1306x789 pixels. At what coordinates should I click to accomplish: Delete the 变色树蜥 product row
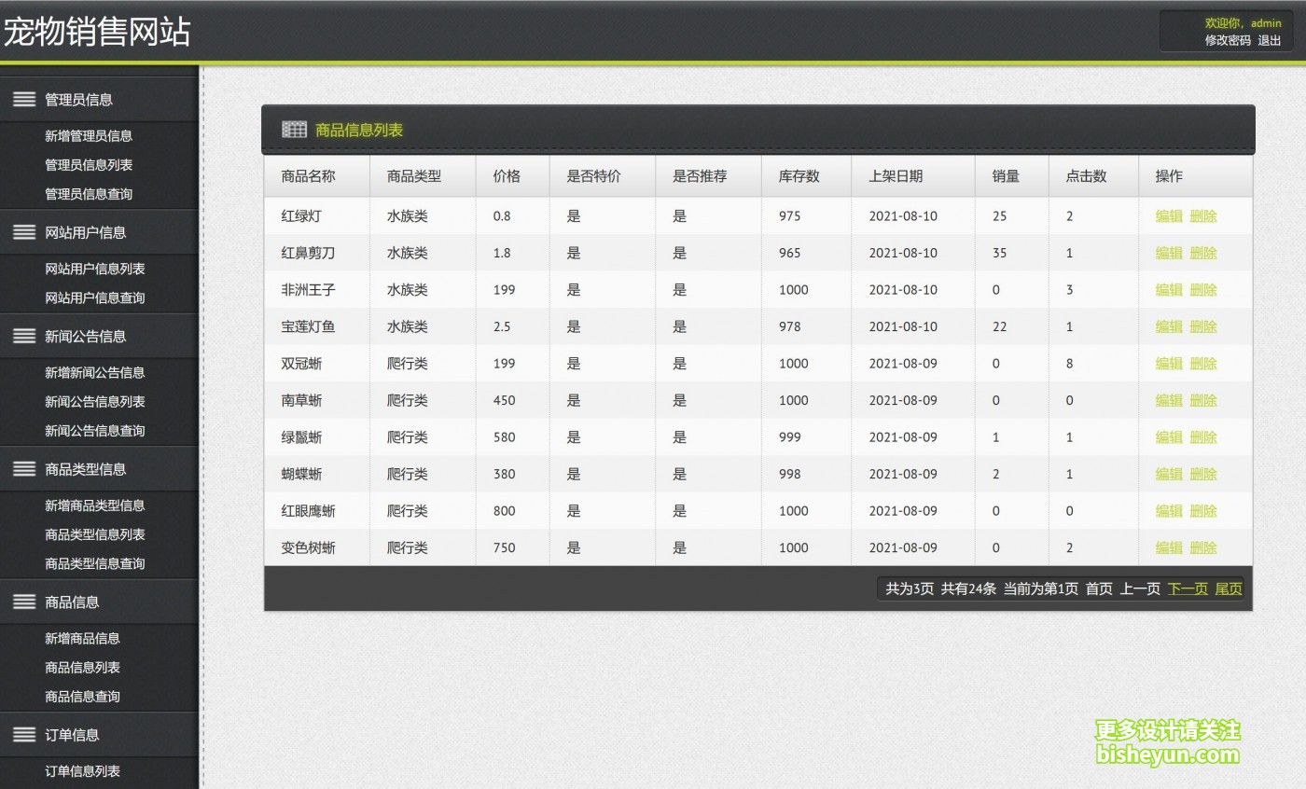pyautogui.click(x=1203, y=547)
